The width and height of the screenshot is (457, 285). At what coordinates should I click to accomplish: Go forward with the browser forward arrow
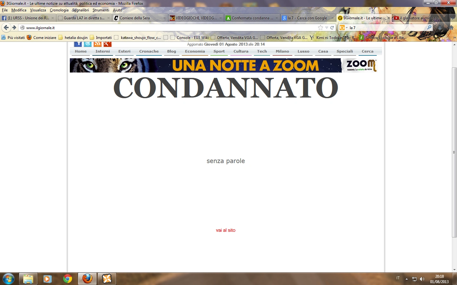[14, 28]
